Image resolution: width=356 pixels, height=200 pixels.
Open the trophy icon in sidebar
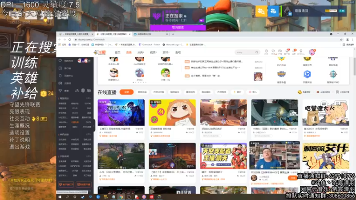click(x=60, y=91)
